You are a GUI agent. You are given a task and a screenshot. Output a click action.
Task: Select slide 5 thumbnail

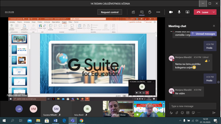point(19,81)
